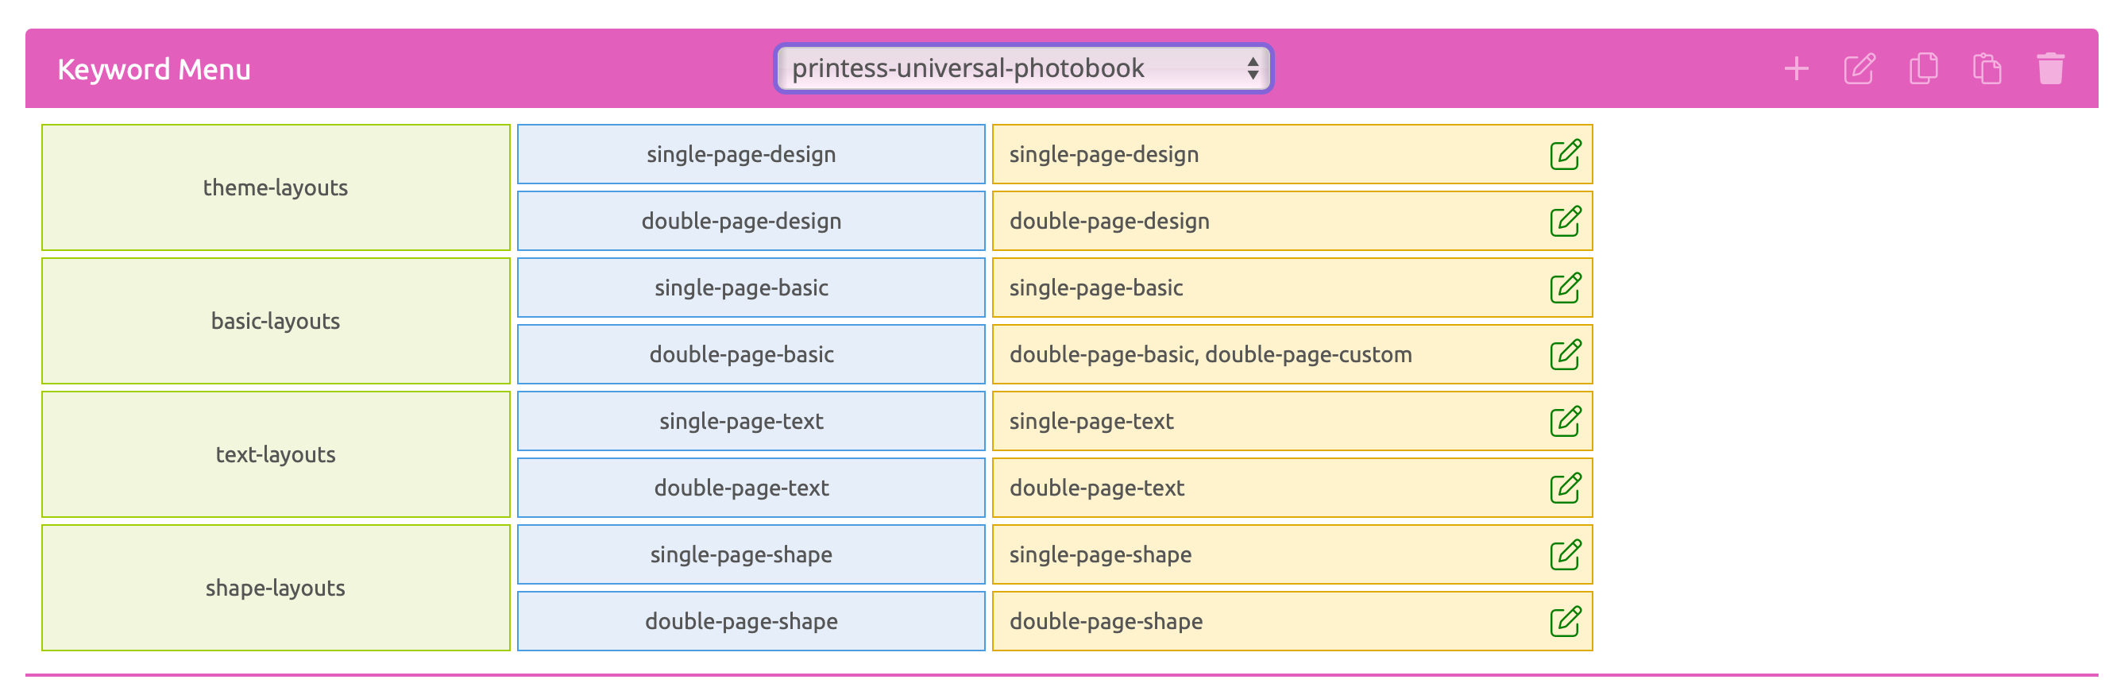
Task: Click the yellow single-page-shape keyword text
Action: [x=1100, y=556]
